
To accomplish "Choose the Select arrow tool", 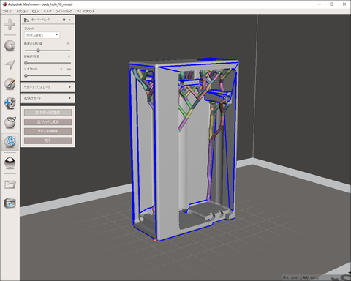I will click(x=10, y=64).
